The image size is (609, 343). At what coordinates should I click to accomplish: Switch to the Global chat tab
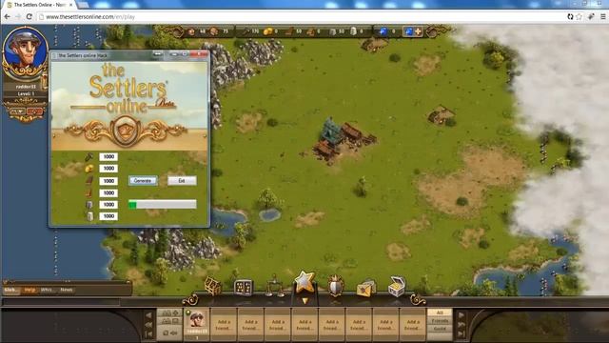[10, 290]
